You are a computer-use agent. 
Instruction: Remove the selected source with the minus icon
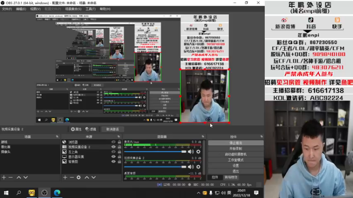point(71,177)
